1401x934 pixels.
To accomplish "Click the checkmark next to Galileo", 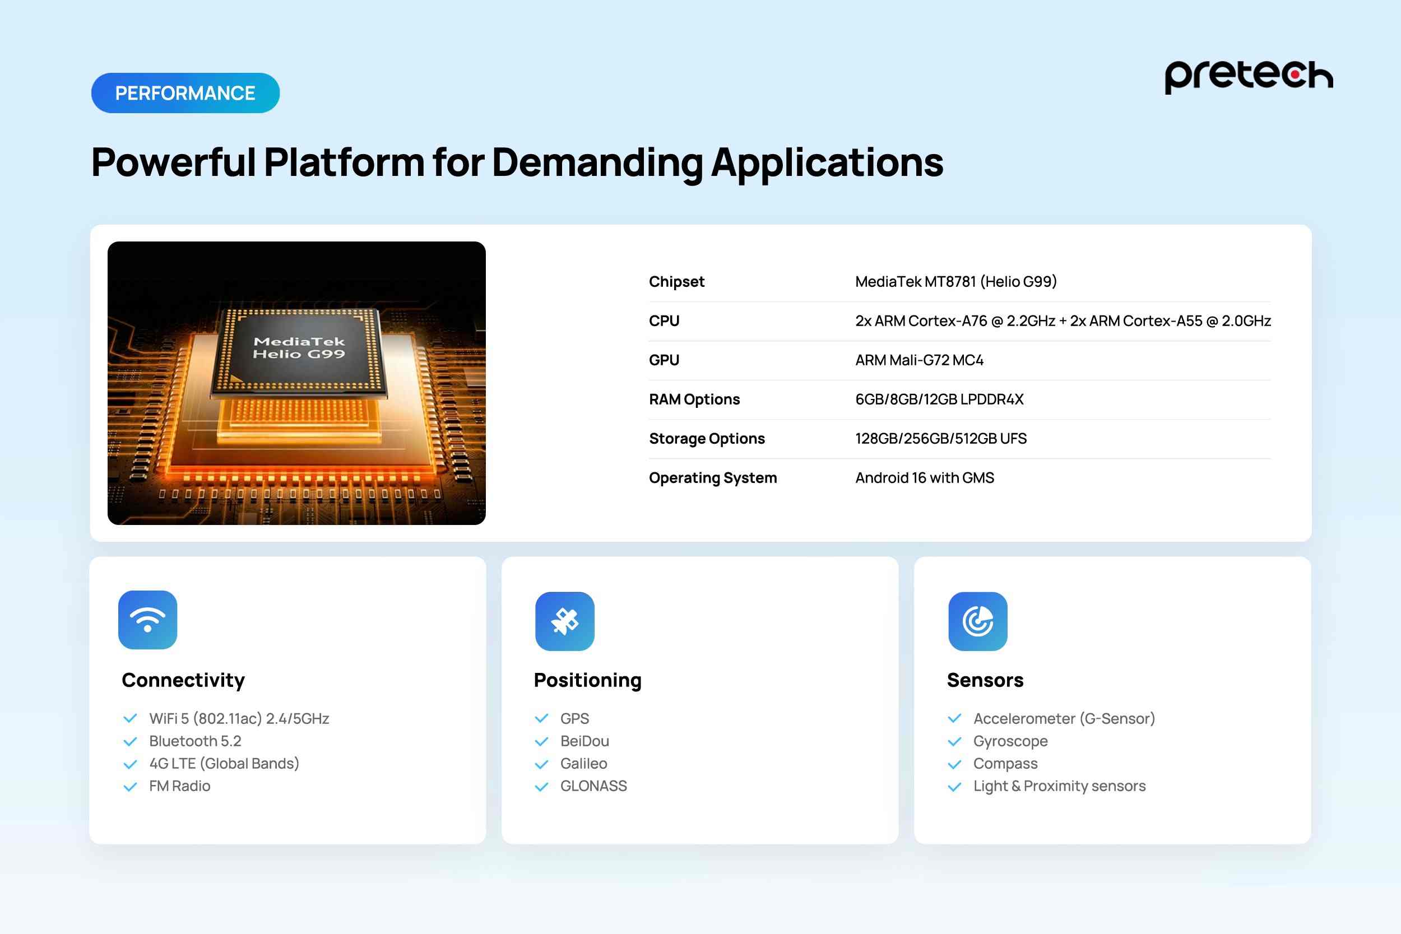I will click(541, 764).
